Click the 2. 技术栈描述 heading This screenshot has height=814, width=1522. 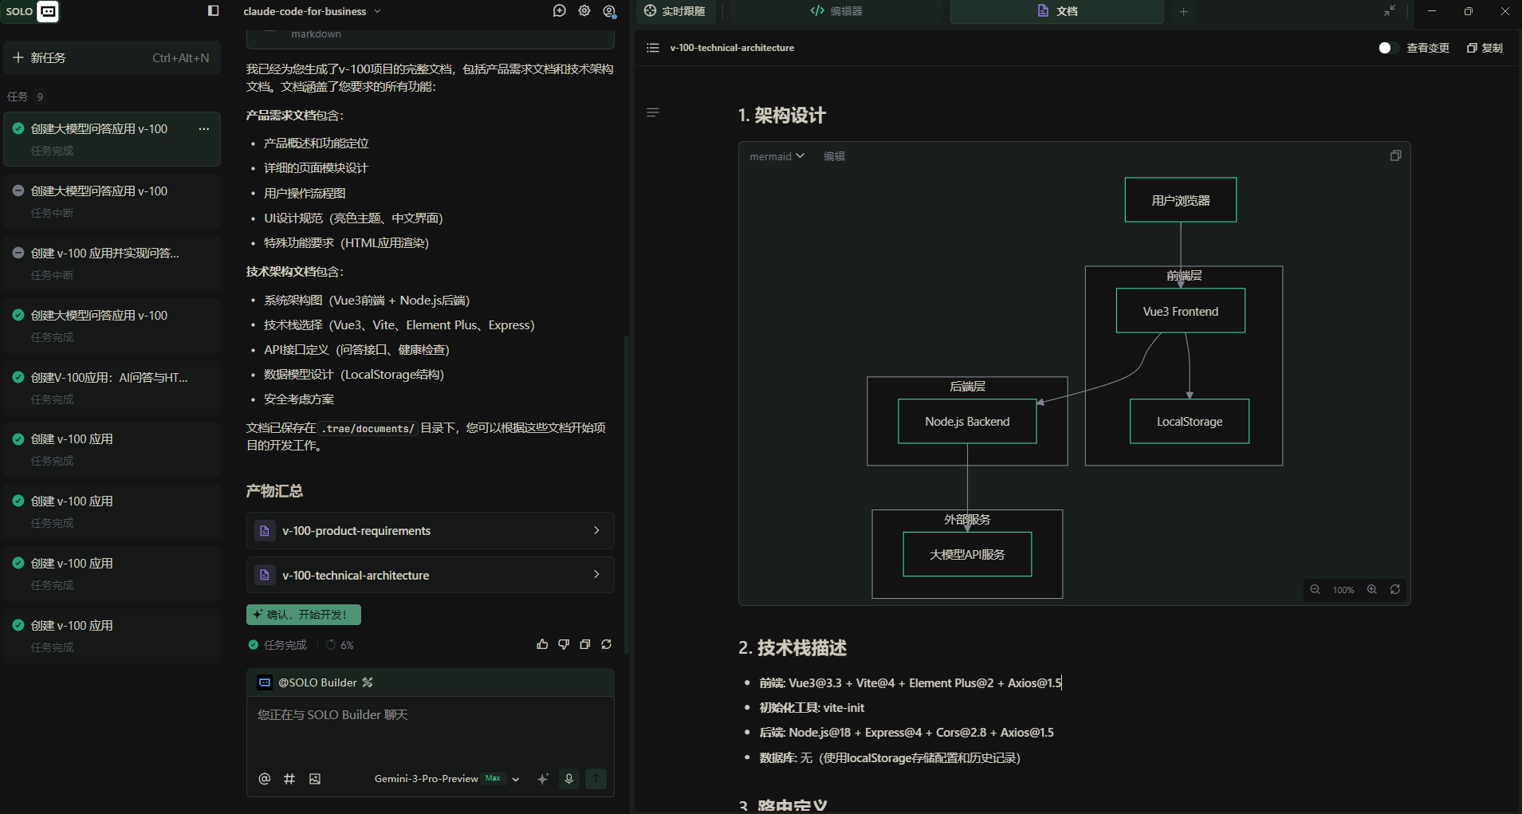tap(792, 648)
